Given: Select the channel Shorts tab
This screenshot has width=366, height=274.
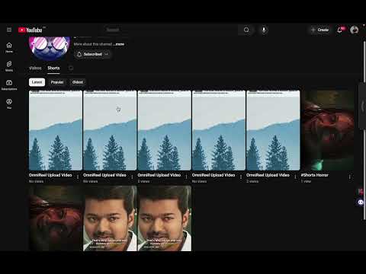Looking at the screenshot, I should coord(53,68).
